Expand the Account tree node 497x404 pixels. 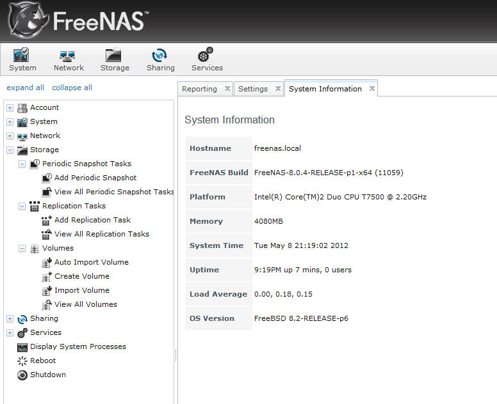[10, 107]
